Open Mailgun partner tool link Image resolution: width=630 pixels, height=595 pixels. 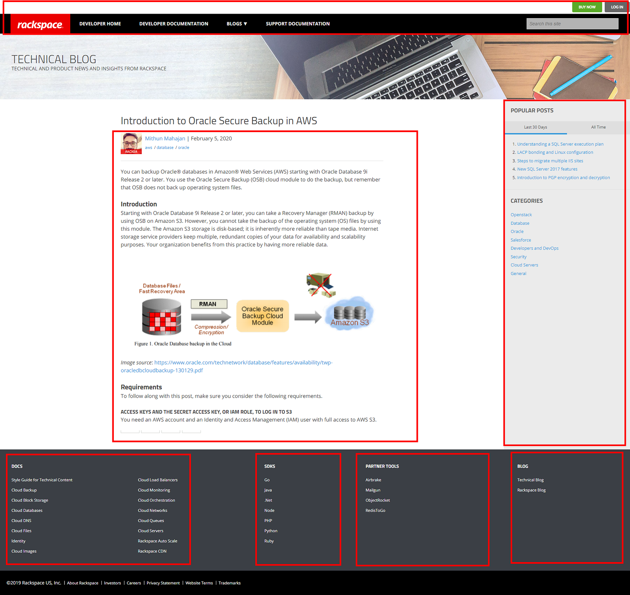373,490
